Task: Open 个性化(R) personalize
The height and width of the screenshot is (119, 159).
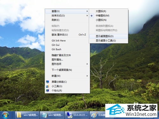Action: pyautogui.click(x=67, y=90)
